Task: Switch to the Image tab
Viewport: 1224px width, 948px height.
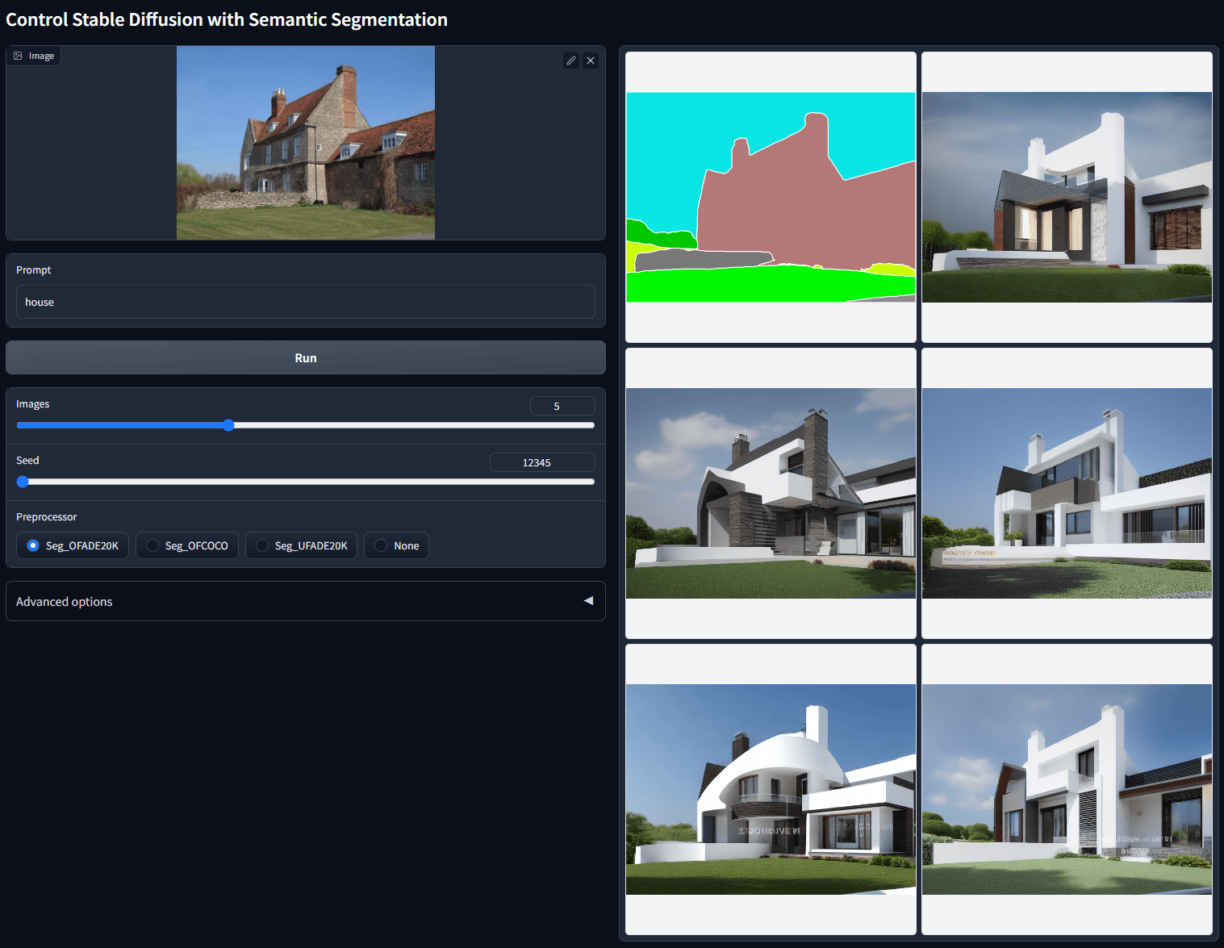Action: [x=33, y=55]
